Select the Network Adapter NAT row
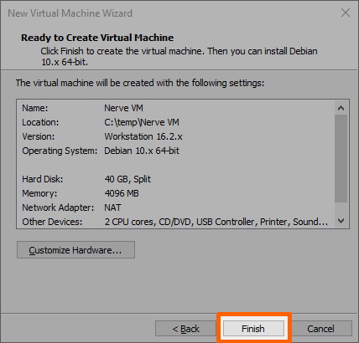Image resolution: width=359 pixels, height=343 pixels. point(175,207)
